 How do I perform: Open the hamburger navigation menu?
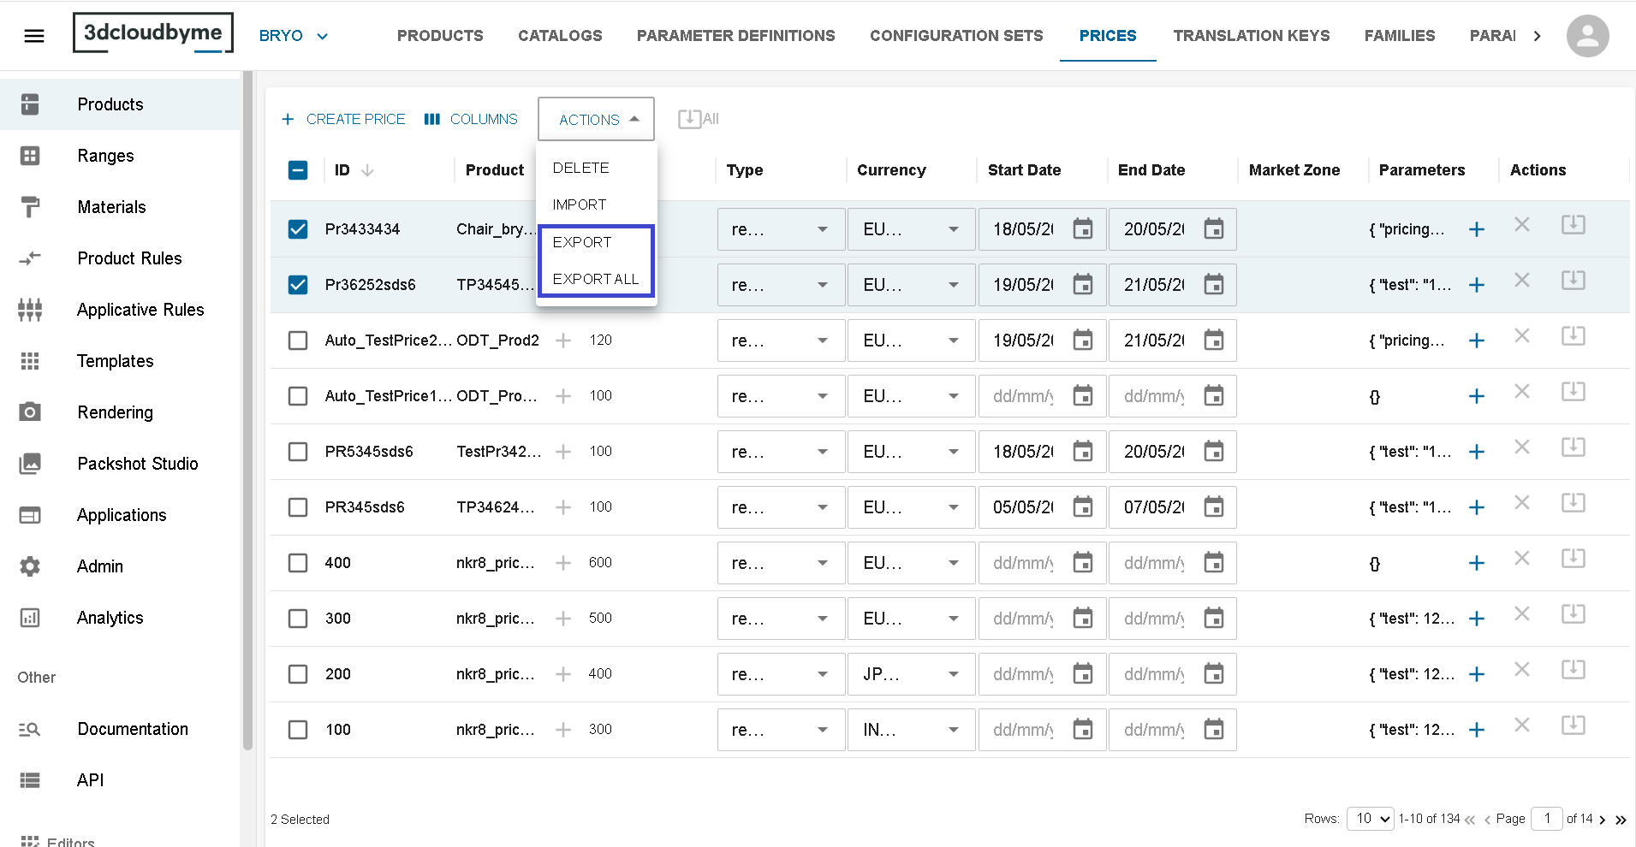tap(34, 36)
